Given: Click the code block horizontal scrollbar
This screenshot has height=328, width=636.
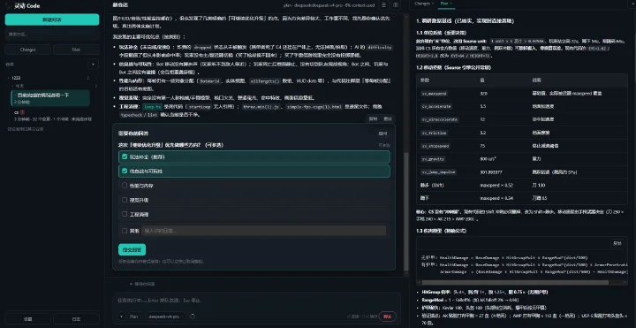Looking at the screenshot, I should tap(515, 282).
